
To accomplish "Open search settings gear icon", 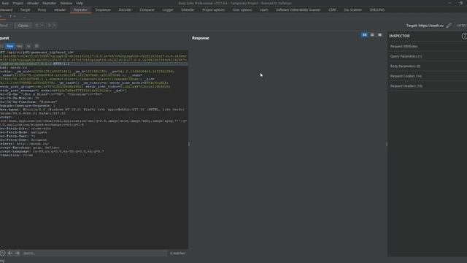I will (2, 254).
